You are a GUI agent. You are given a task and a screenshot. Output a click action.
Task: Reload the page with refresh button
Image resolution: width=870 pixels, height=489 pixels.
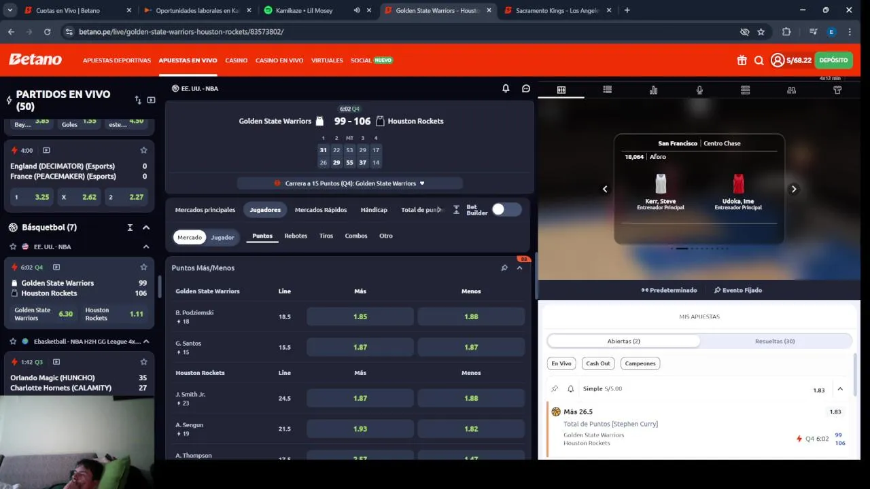point(47,32)
